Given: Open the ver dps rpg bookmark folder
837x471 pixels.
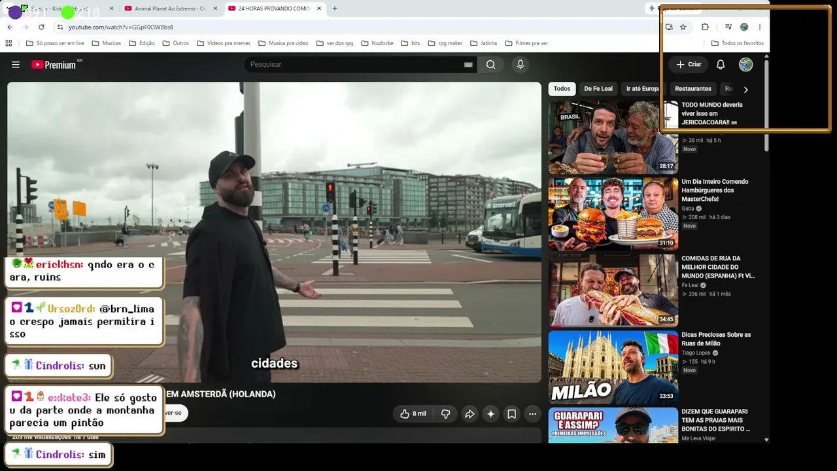Looking at the screenshot, I should [335, 43].
